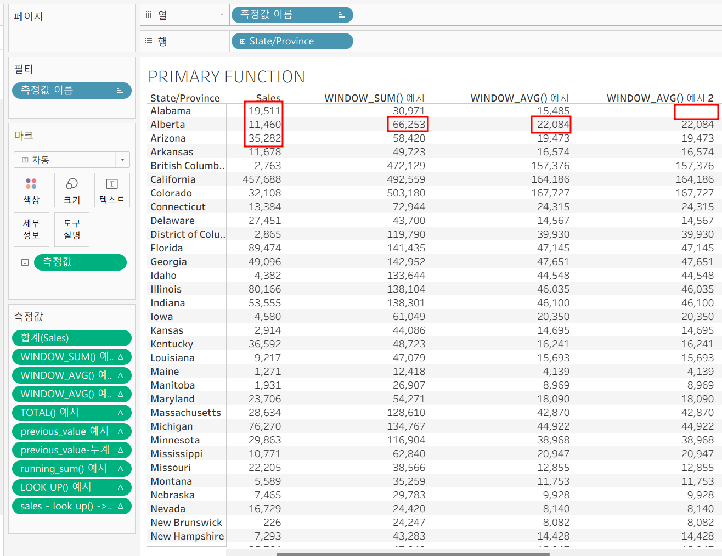
Task: Click Colorado's WINDOW_SUM value 503,180
Action: [x=406, y=193]
